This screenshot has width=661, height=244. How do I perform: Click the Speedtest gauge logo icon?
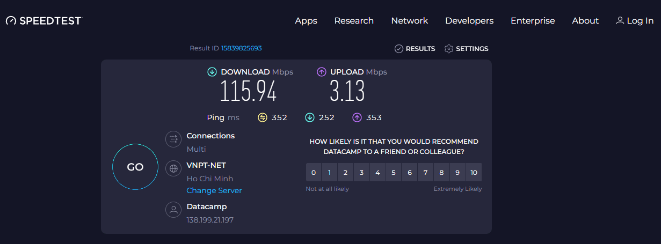(x=11, y=21)
